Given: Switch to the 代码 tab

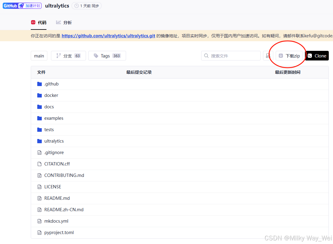Looking at the screenshot, I should click(x=39, y=23).
